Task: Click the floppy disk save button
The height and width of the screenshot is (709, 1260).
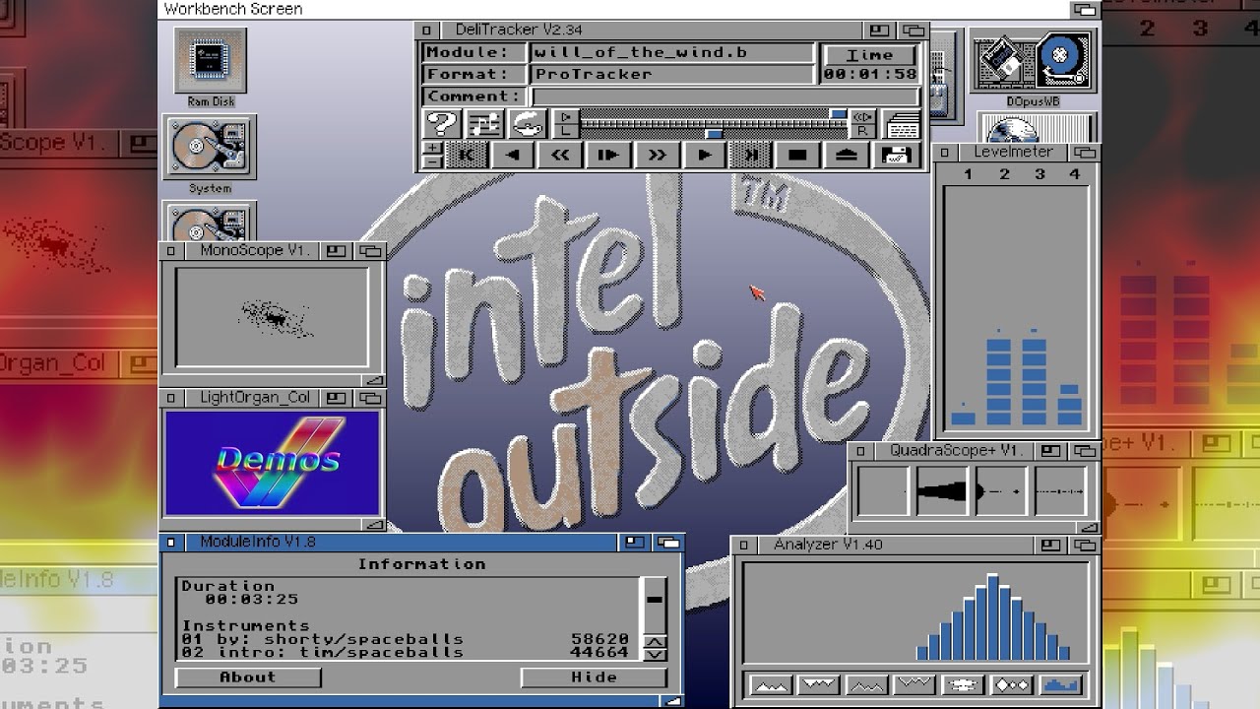Action: tap(896, 155)
